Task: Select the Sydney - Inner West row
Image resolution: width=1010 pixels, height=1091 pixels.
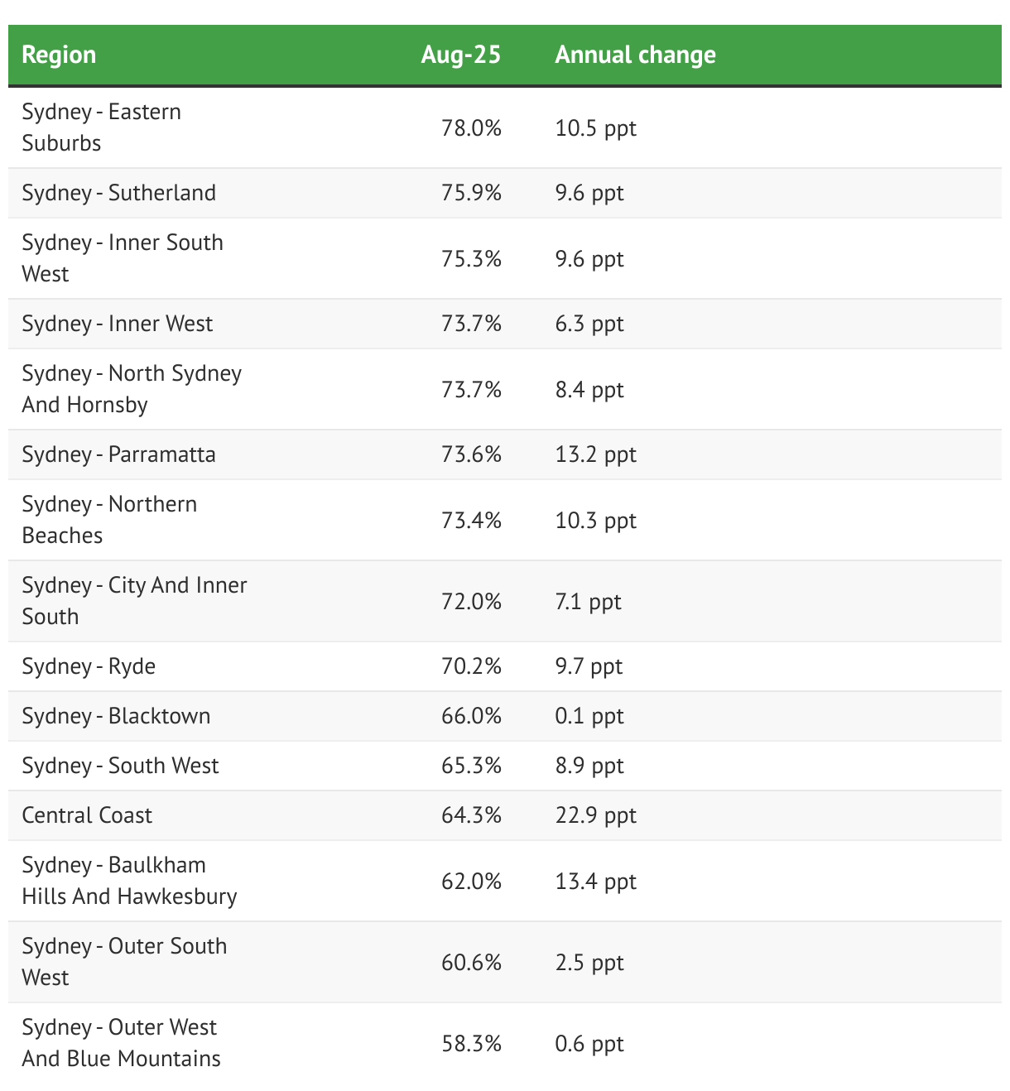Action: [x=505, y=324]
